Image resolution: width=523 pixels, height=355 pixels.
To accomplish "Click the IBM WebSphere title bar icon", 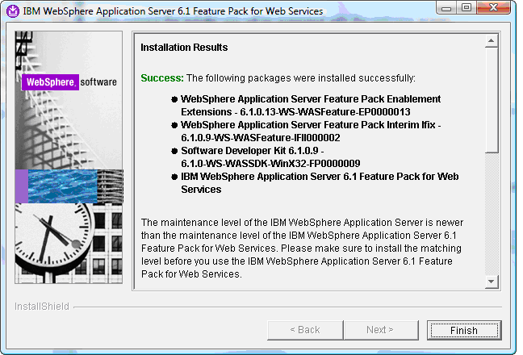I will tap(13, 11).
